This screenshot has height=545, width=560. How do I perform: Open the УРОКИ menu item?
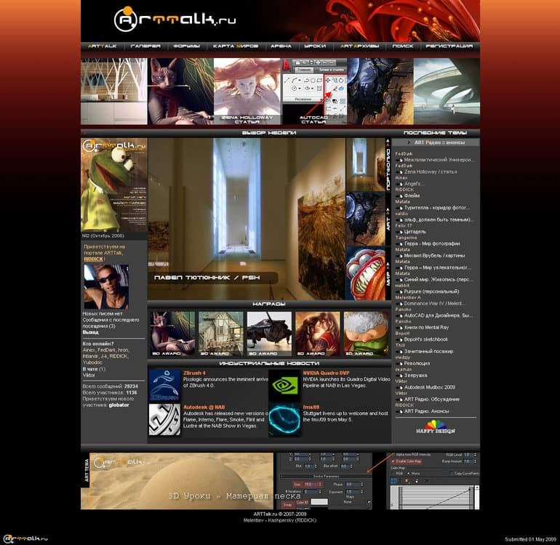point(315,46)
